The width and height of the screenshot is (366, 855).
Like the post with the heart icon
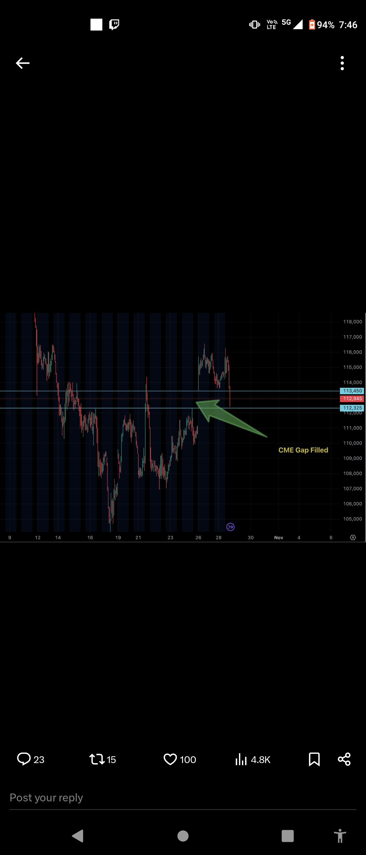(x=170, y=759)
